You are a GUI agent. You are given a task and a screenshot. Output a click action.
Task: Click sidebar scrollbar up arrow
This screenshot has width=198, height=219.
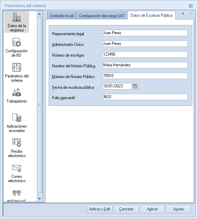click(39, 14)
